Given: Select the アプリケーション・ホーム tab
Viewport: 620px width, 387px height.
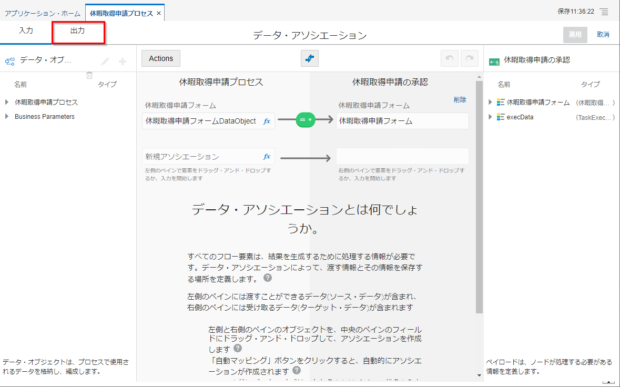Looking at the screenshot, I should pos(43,13).
